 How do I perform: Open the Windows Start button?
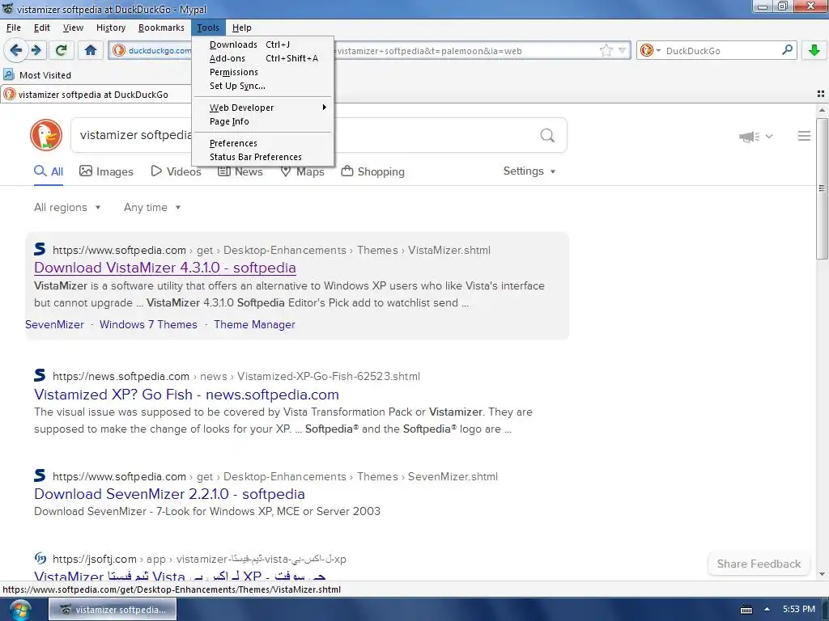(19, 610)
